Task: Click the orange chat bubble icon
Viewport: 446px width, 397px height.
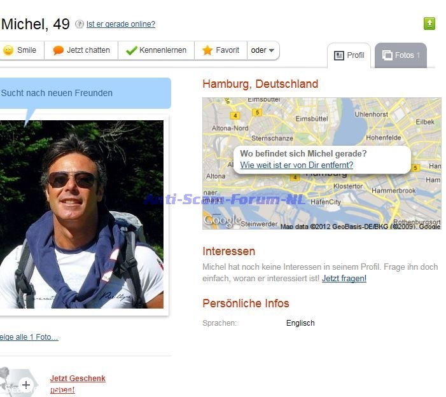Action: point(59,50)
